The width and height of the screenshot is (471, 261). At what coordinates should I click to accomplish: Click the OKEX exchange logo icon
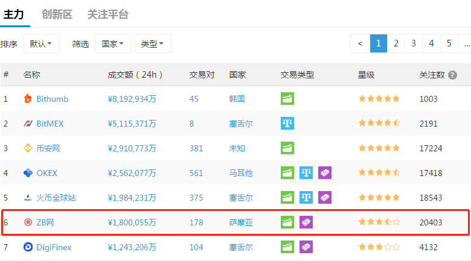pos(28,173)
